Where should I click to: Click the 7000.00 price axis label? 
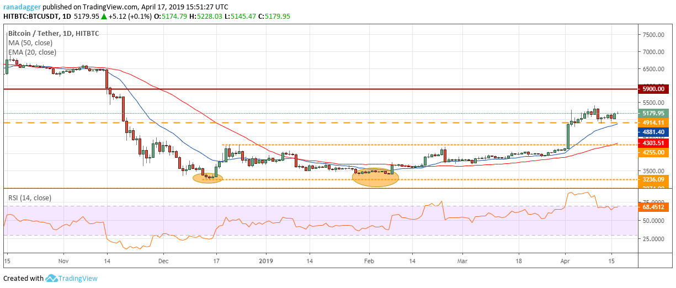[653, 52]
